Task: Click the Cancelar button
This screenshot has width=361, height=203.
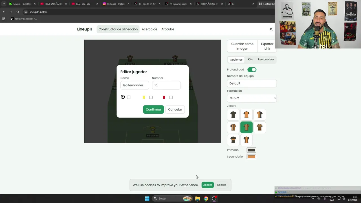Action: pyautogui.click(x=175, y=109)
